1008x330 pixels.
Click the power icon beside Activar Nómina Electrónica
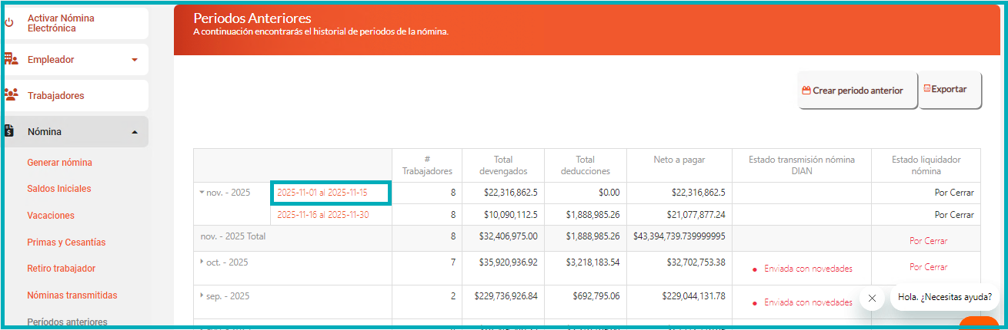[9, 23]
